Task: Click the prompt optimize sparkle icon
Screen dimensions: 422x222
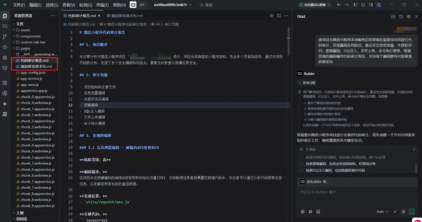Action: (395, 211)
